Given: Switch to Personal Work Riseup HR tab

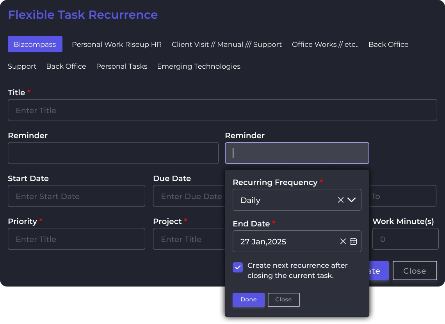Looking at the screenshot, I should tap(116, 45).
